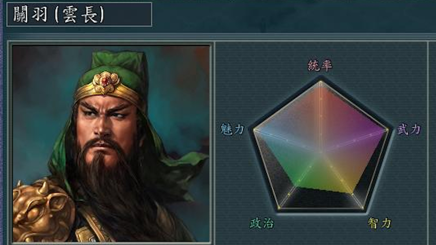Viewport: 436px width, 245px height.
Task: Select the 武力 stat label
Action: pos(409,129)
